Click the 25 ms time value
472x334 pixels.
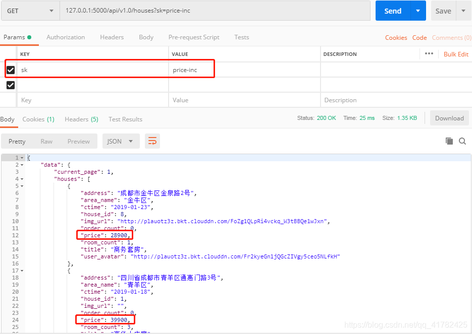tap(367, 118)
